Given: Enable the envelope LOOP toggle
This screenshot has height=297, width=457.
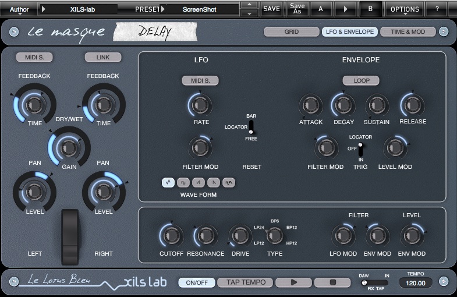Looking at the screenshot, I should pos(361,81).
